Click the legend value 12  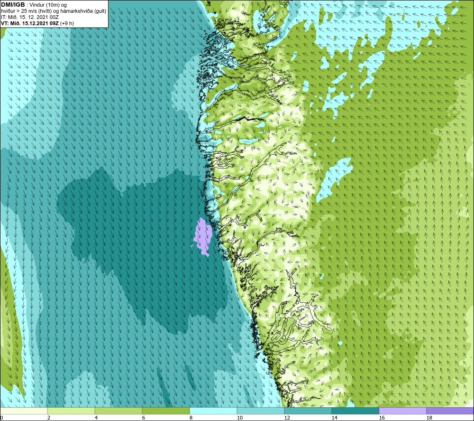(x=287, y=418)
